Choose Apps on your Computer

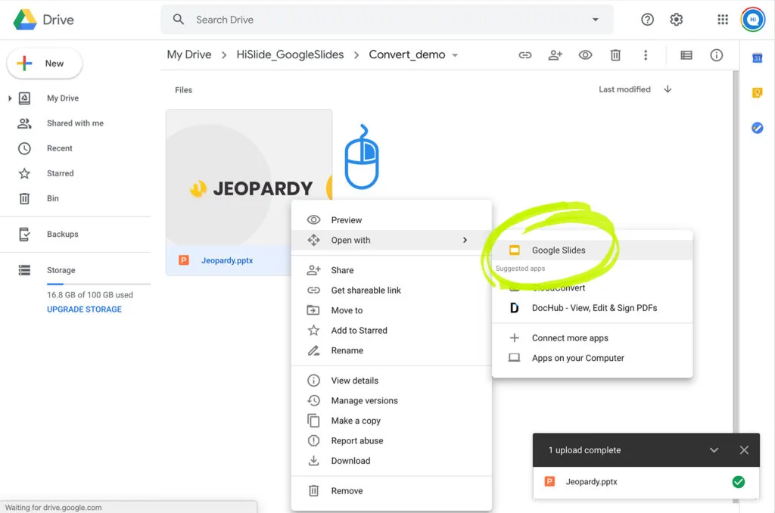592,358
